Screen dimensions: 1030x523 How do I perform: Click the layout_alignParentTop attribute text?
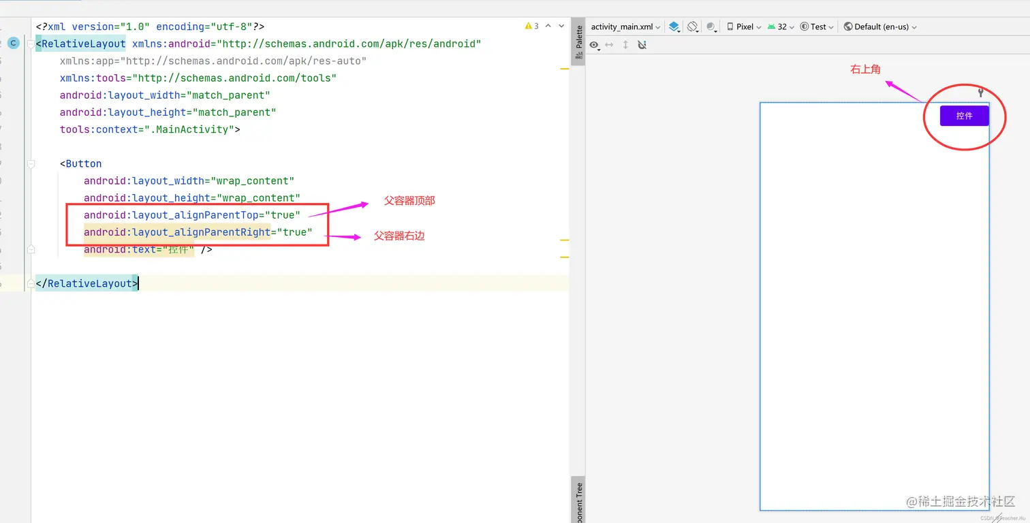coord(192,215)
